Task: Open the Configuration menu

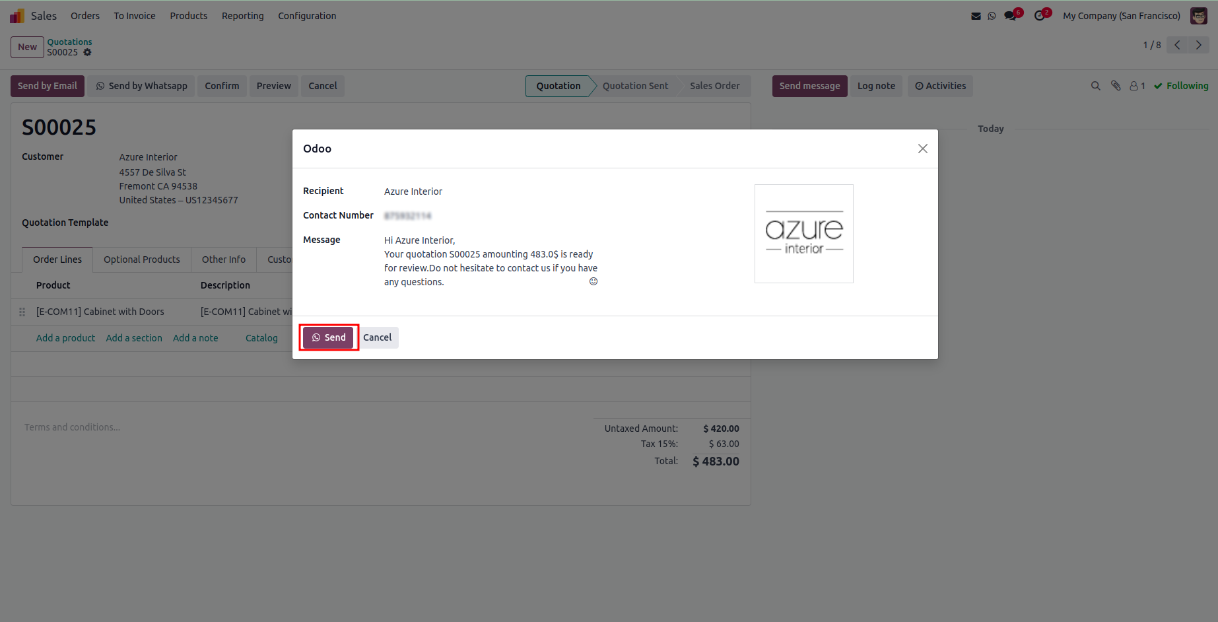Action: point(307,16)
